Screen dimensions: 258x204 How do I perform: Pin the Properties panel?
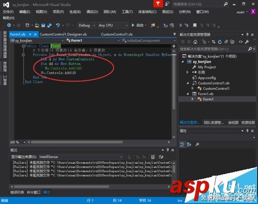pos(247,131)
